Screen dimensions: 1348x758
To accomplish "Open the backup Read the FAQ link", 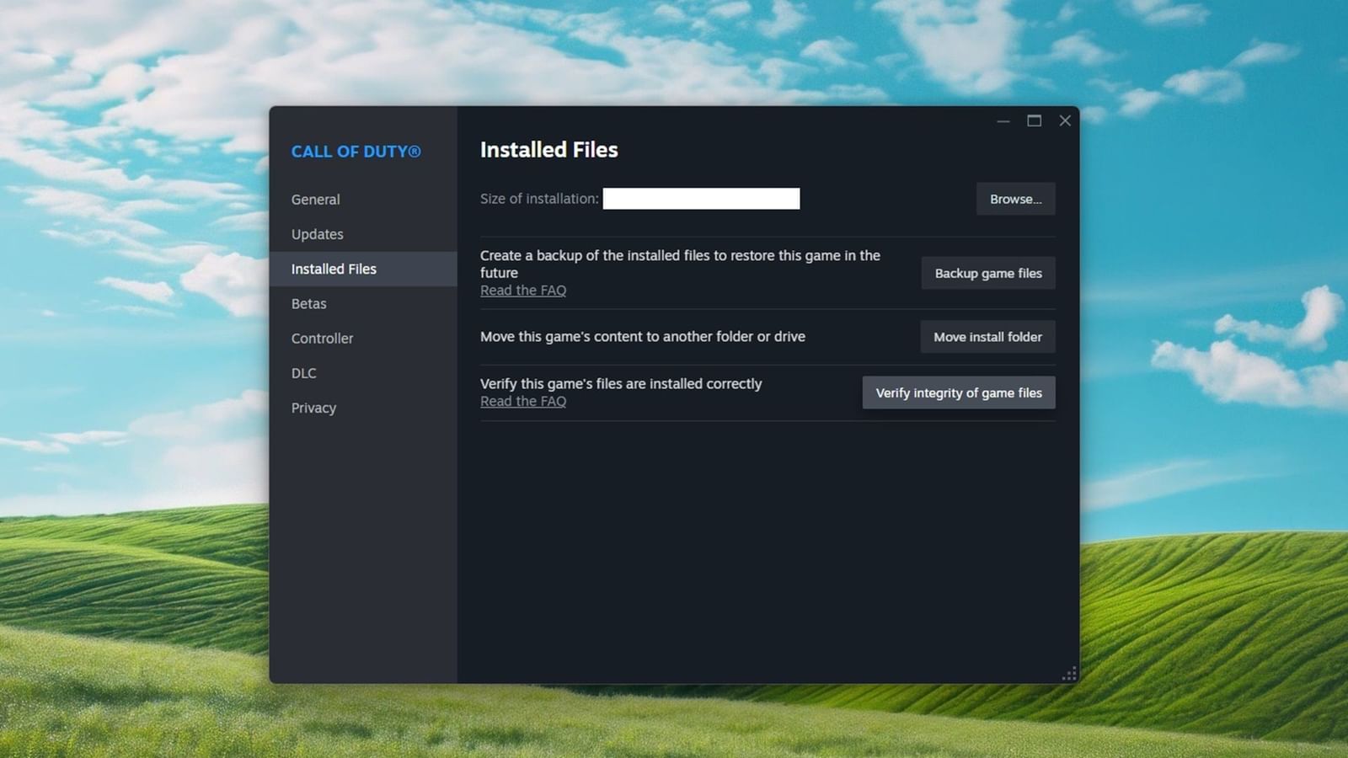I will 522,290.
